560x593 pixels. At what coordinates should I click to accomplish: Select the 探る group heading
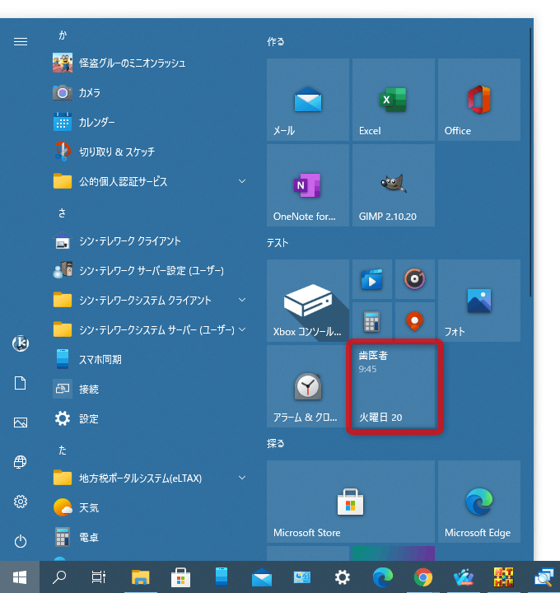pos(276,444)
